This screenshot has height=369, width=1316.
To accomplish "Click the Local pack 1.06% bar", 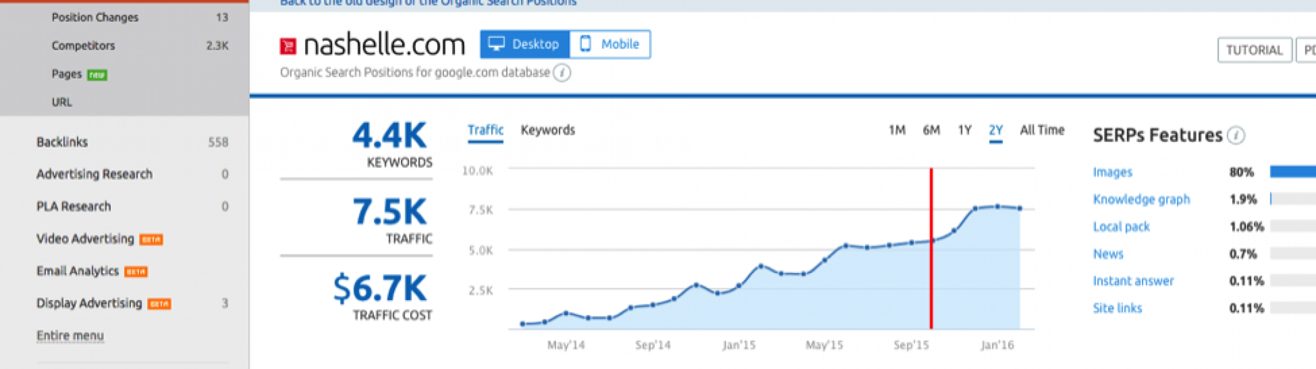I will (1293, 227).
